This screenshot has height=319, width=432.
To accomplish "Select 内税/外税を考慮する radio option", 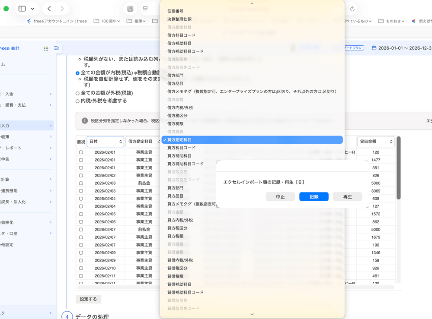I will click(77, 101).
